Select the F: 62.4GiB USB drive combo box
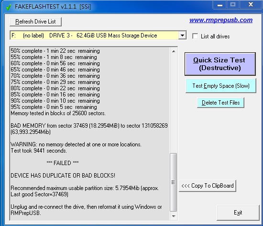Viewport: 263px width, 226px height. pyautogui.click(x=98, y=36)
